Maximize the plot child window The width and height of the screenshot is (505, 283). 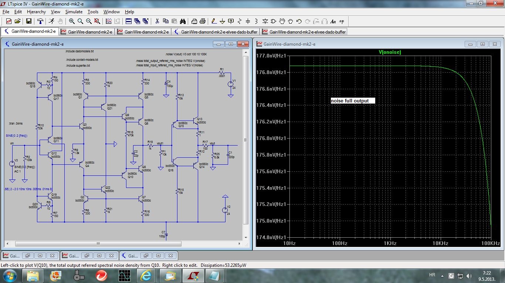pos(482,44)
